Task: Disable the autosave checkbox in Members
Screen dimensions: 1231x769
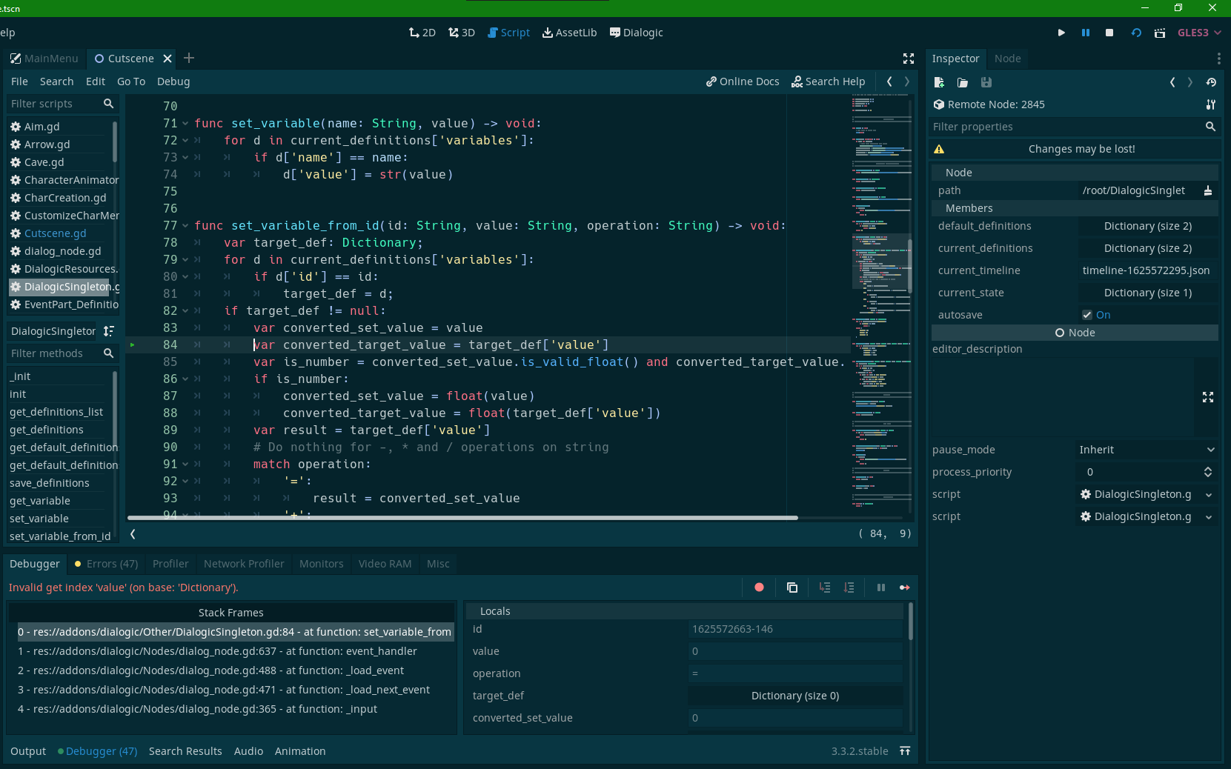Action: coord(1089,315)
